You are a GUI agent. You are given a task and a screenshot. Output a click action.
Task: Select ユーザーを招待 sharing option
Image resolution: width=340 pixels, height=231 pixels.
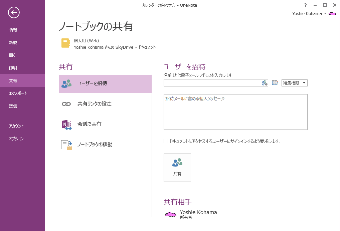[x=106, y=84]
